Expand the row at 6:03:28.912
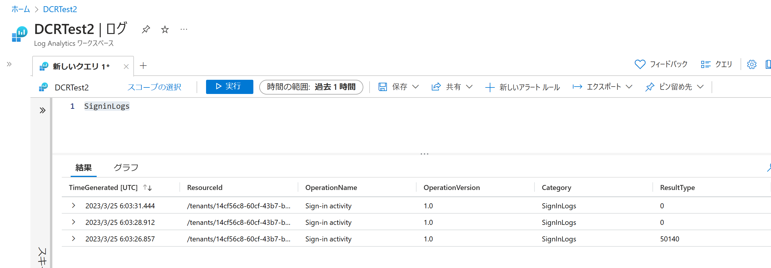 coord(73,222)
